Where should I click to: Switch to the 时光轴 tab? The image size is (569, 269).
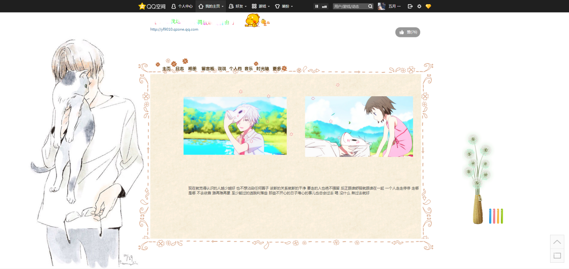[262, 69]
